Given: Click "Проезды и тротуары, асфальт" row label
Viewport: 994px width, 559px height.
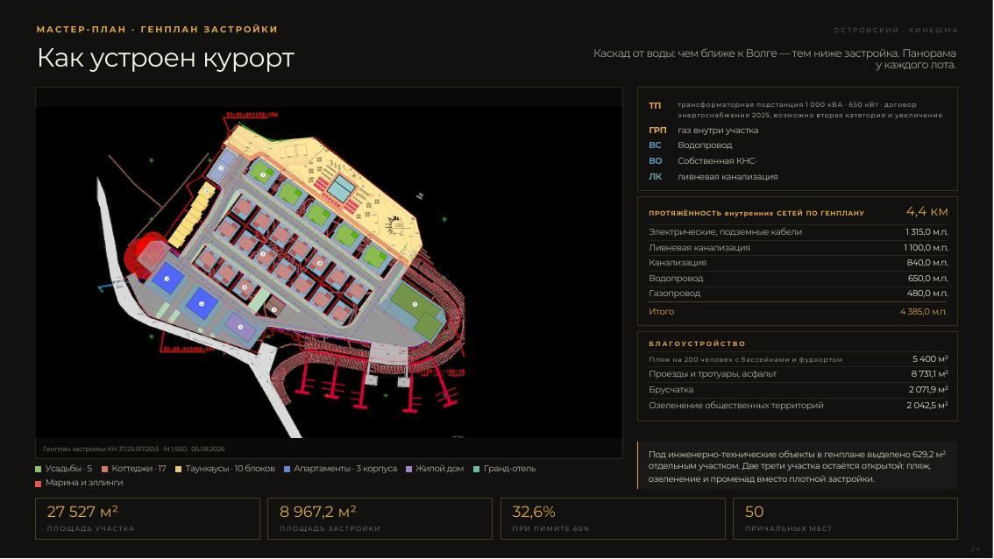Looking at the screenshot, I should pyautogui.click(x=713, y=374).
